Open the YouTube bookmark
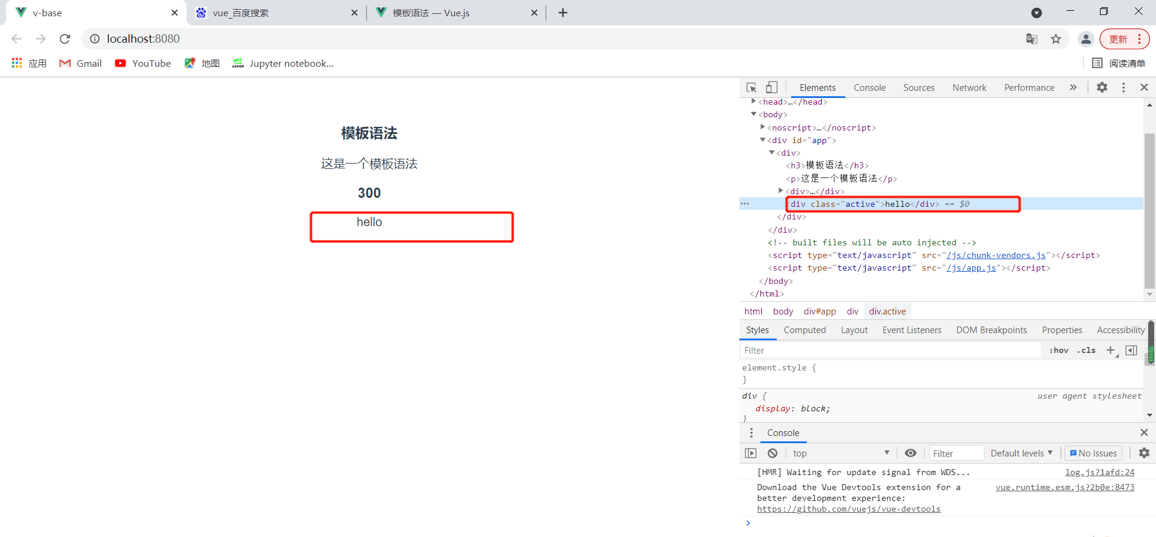 pyautogui.click(x=143, y=63)
